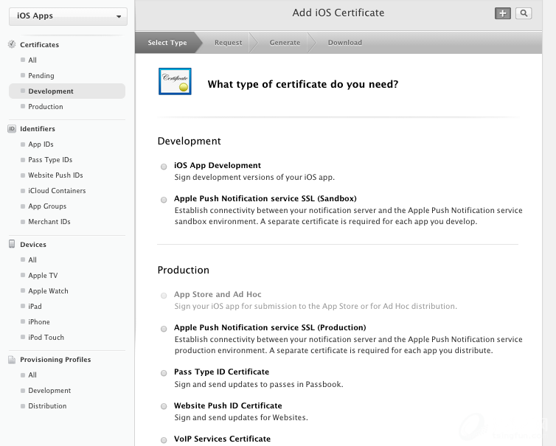Select Apple Push Notification Sandbox radio option
The image size is (556, 446).
pyautogui.click(x=164, y=200)
